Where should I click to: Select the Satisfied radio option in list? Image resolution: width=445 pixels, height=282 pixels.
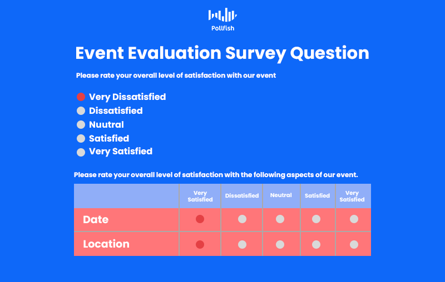81,138
